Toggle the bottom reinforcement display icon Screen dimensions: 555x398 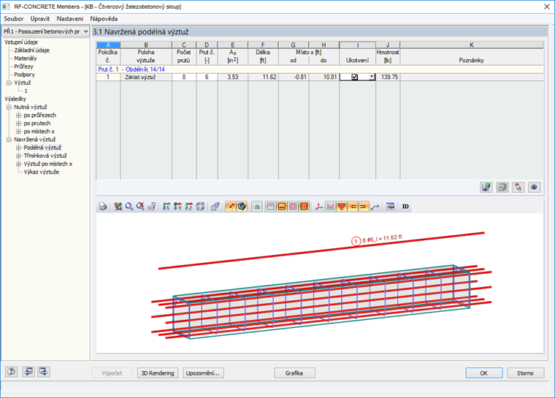[x=282, y=207]
